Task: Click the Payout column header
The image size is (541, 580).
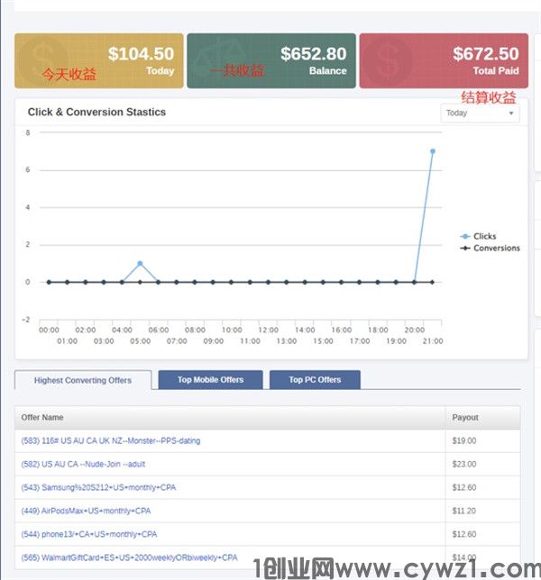Action: tap(465, 418)
